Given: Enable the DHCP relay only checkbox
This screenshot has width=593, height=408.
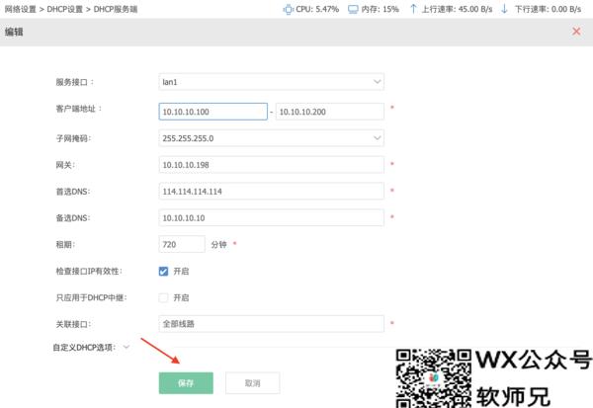Looking at the screenshot, I should tap(164, 297).
